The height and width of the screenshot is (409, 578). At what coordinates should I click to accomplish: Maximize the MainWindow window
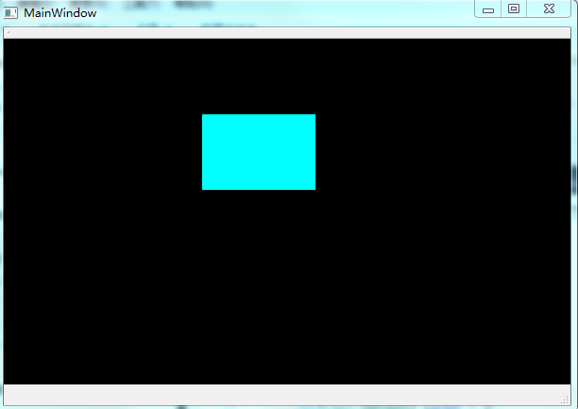coord(514,9)
